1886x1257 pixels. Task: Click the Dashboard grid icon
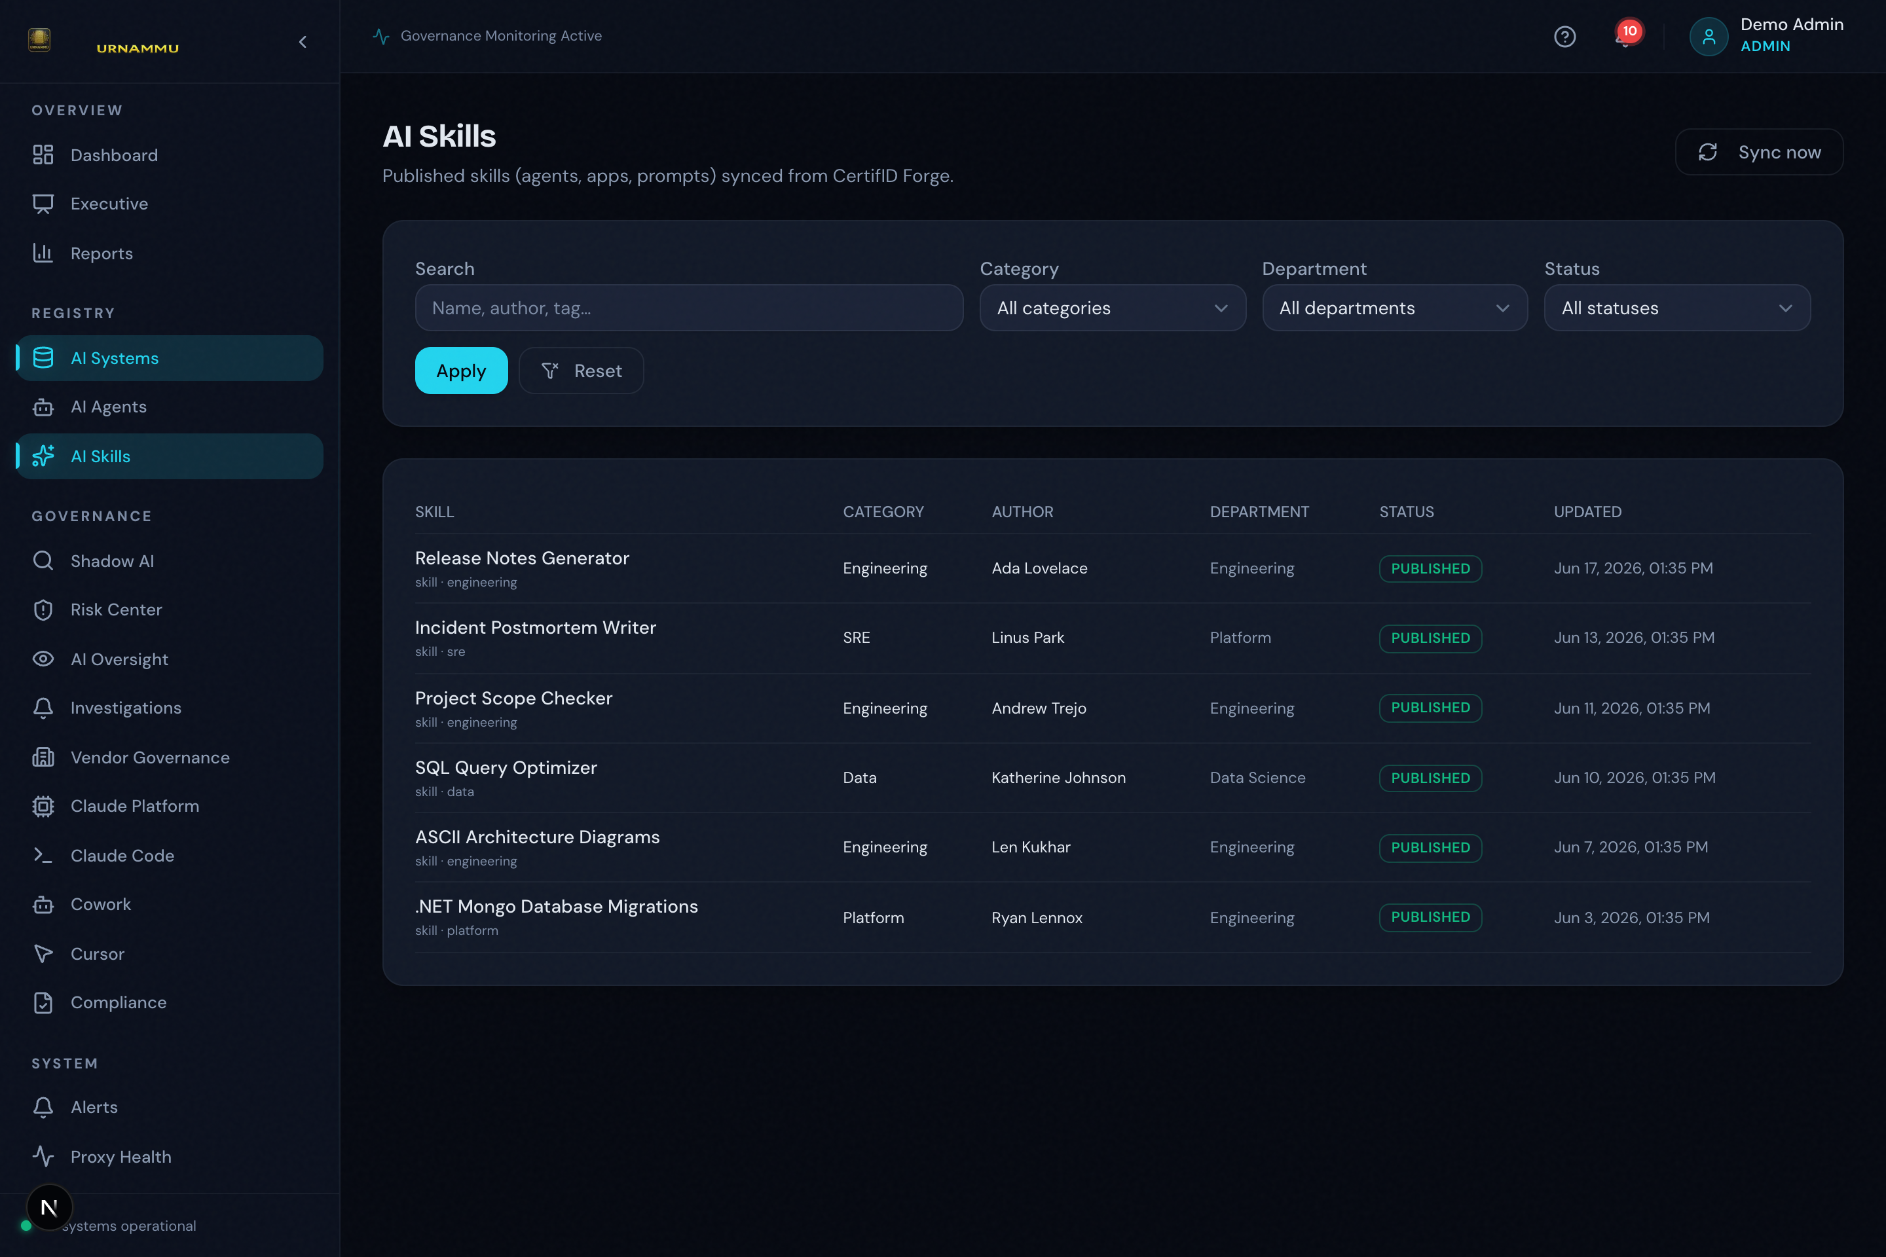tap(43, 155)
